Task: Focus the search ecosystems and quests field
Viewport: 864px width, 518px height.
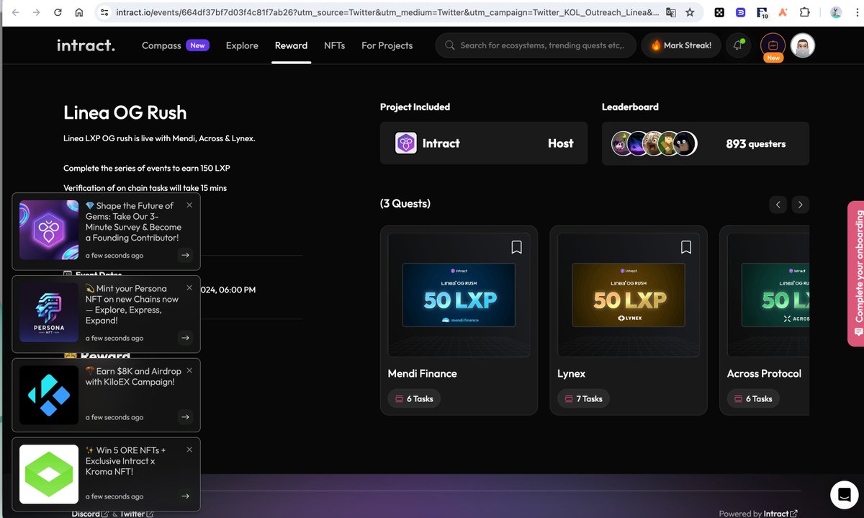Action: [536, 45]
